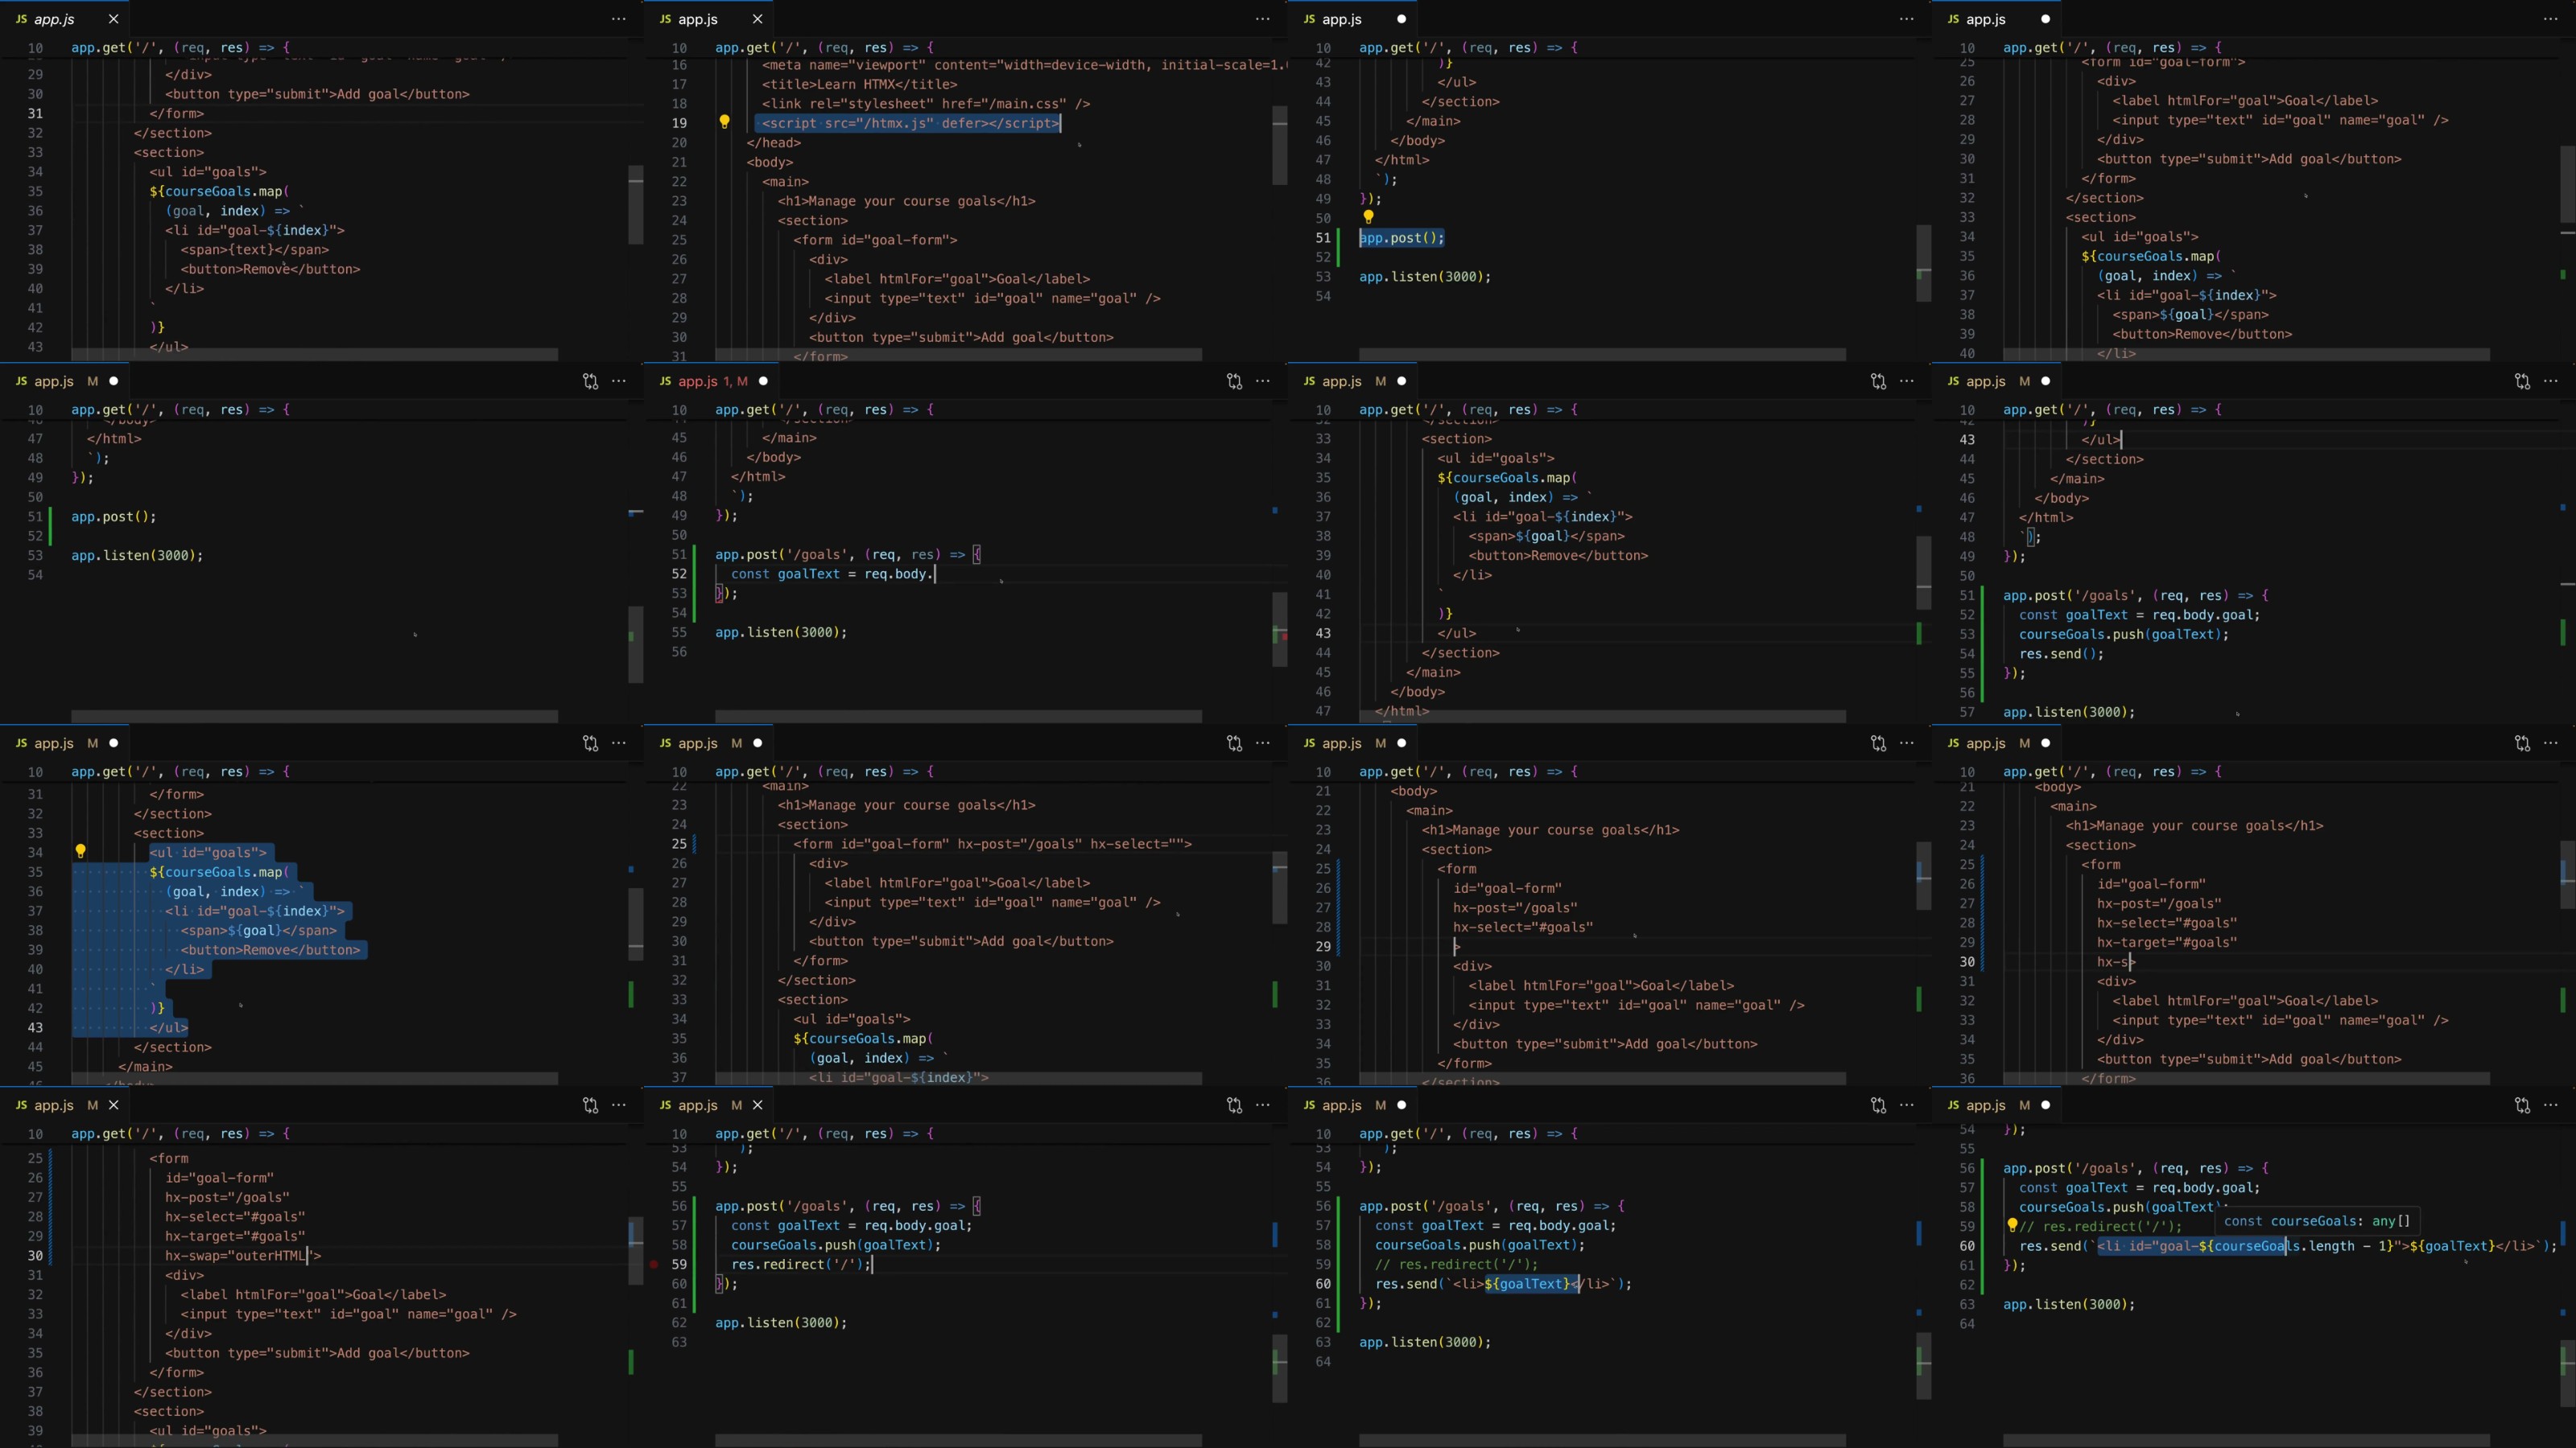2576x1448 pixels.
Task: Open the lightbulb beside the selected ul id="goals" line
Action: click(81, 851)
